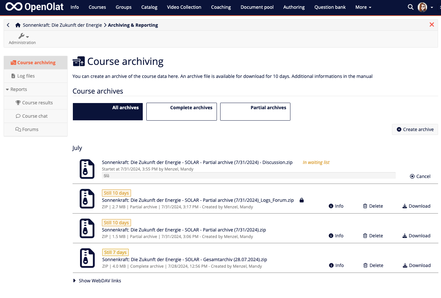Open the search magnifier in the top bar

coord(410,7)
